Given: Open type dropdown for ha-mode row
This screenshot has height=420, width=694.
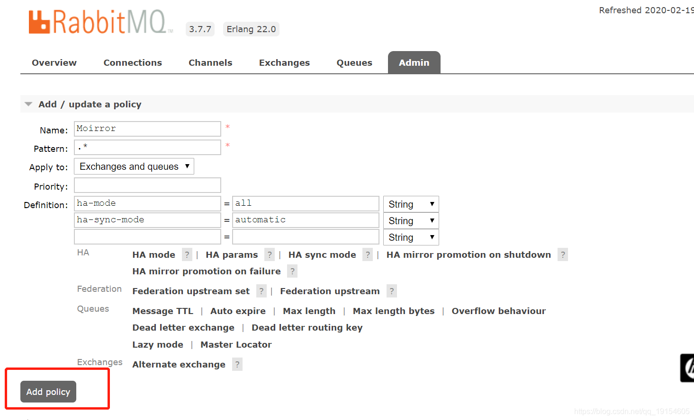Looking at the screenshot, I should point(411,204).
